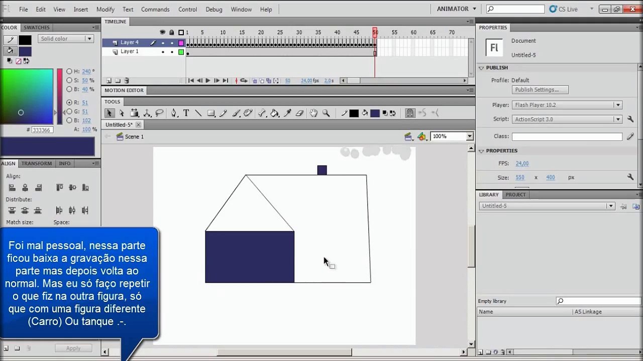Go to first frame in timeline
This screenshot has height=361, width=643.
[191, 80]
